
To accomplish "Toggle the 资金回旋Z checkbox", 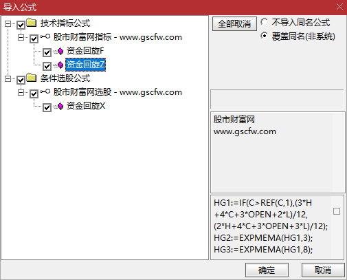I will (47, 66).
